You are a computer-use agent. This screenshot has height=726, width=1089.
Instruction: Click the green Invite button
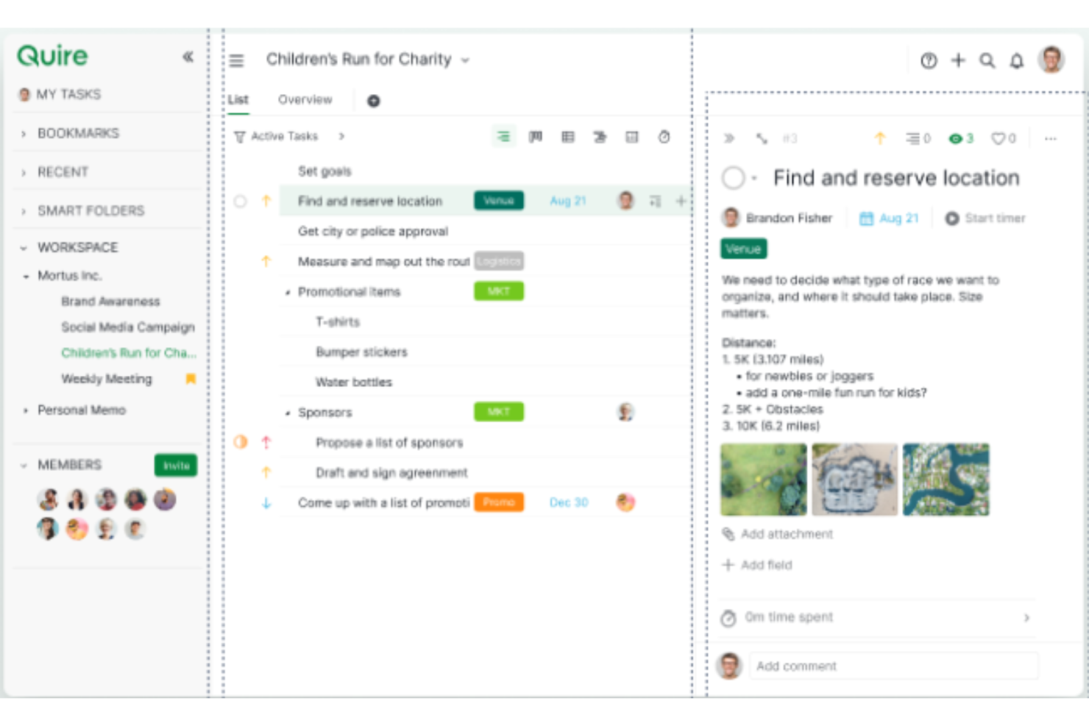pyautogui.click(x=176, y=466)
